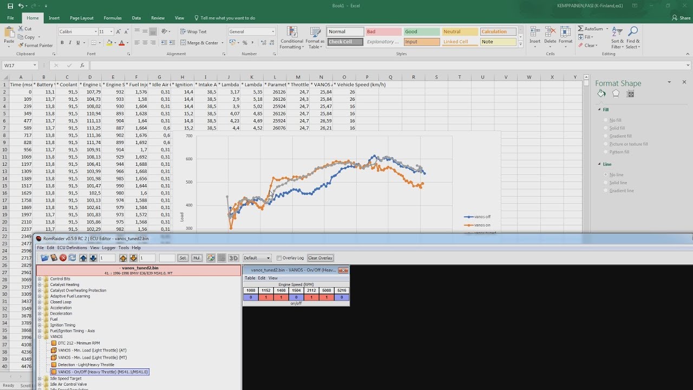The width and height of the screenshot is (693, 390).
Task: Open the General number format dropdown
Action: pyautogui.click(x=273, y=31)
